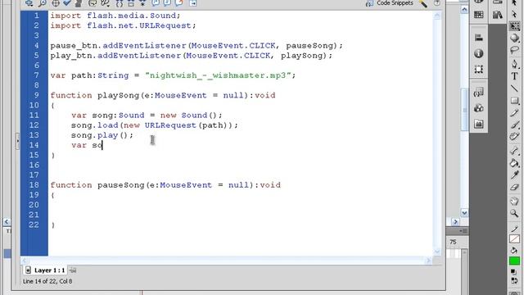Screen dimensions: 524x295
Task: Open the Project panel icon
Action: click(x=478, y=124)
